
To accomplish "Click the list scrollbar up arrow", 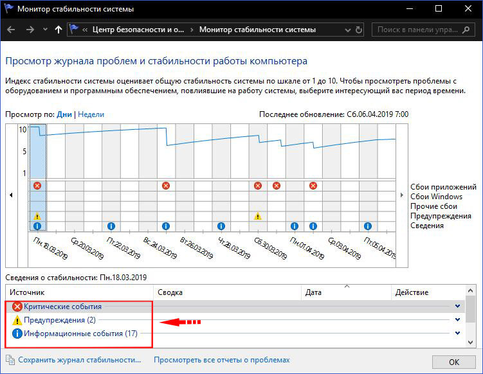I will click(x=470, y=290).
